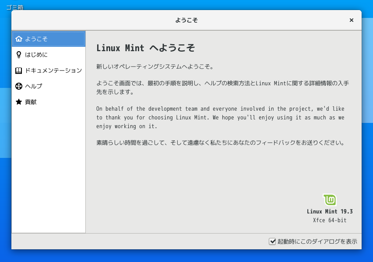Click the ゴミ箱 desktop icon label
The image size is (373, 262).
[x=15, y=7]
